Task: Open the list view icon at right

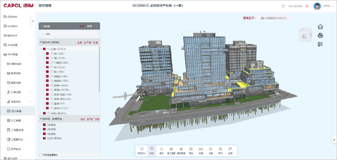Action: [x=320, y=44]
